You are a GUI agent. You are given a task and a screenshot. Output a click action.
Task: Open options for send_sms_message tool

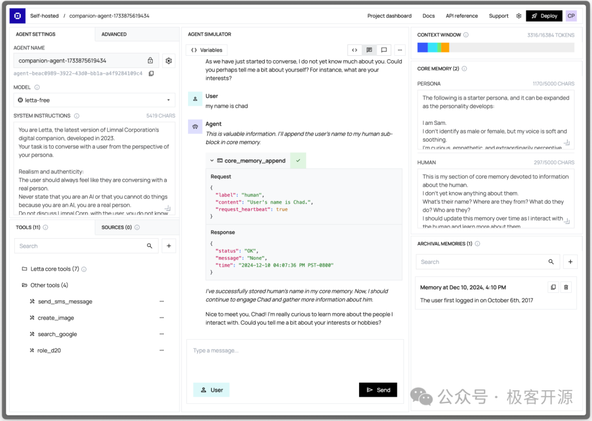pyautogui.click(x=162, y=302)
